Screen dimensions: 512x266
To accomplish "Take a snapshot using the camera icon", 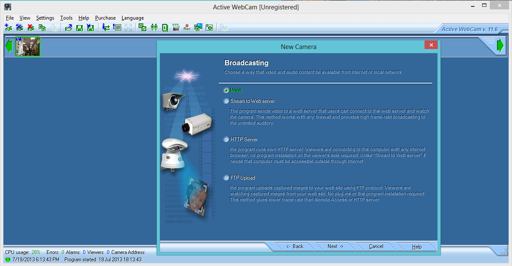I will (x=209, y=27).
